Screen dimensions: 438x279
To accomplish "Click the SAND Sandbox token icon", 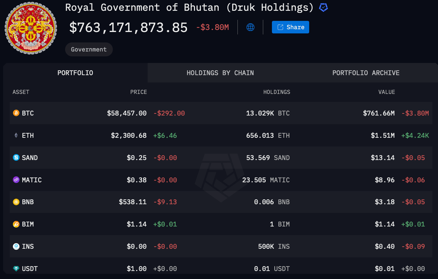I will point(15,158).
